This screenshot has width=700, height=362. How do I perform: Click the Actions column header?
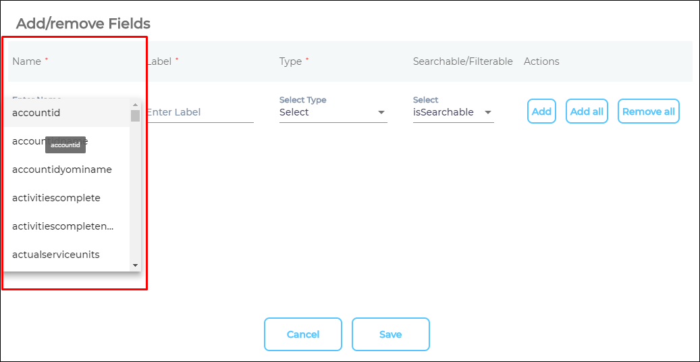pos(541,61)
